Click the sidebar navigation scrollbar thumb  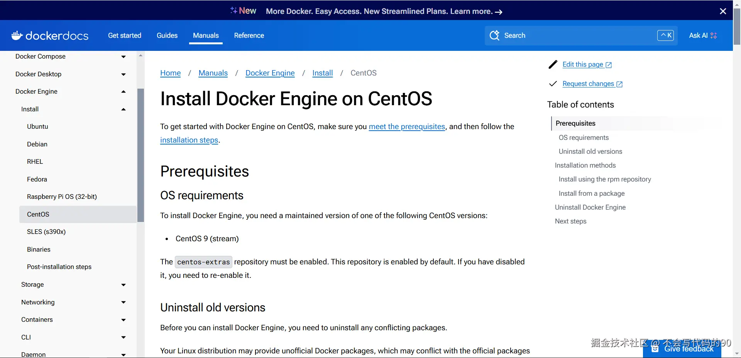coord(141,154)
